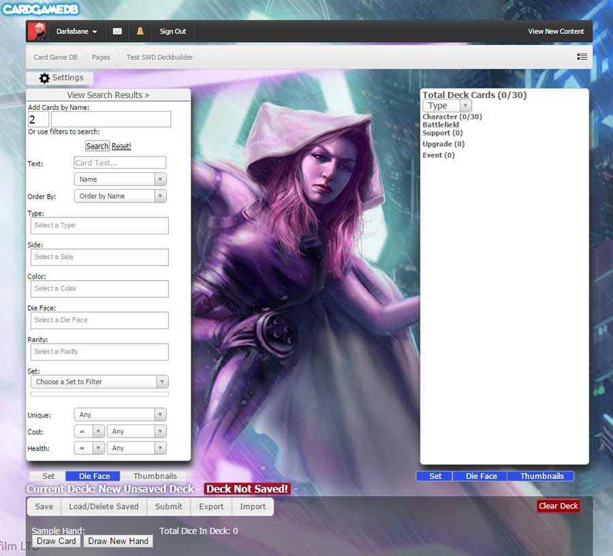
Task: Click the Battlefield deck heading
Action: tap(441, 125)
